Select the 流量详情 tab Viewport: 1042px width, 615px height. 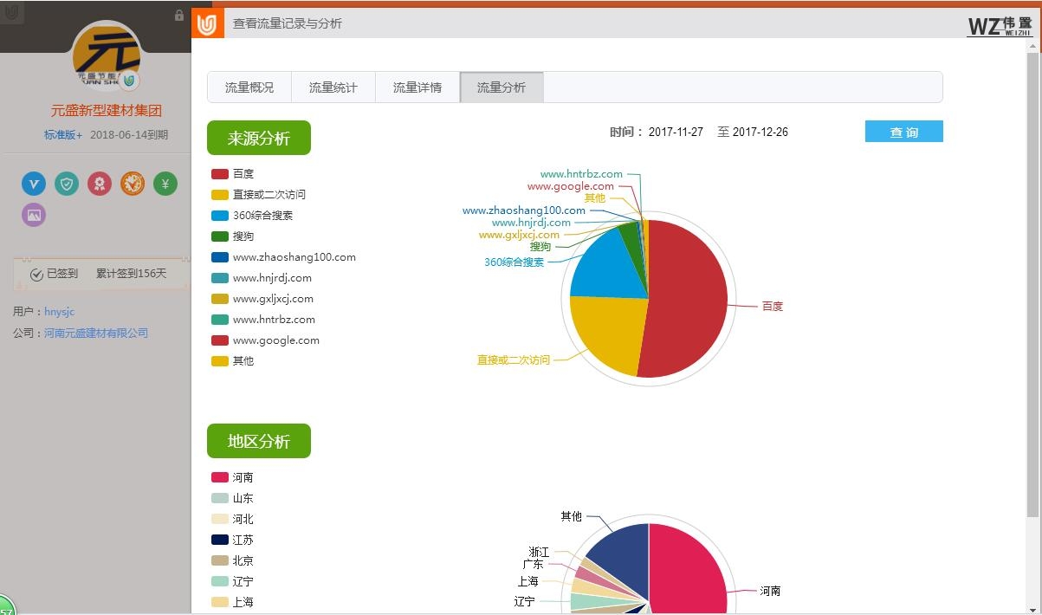coord(417,87)
